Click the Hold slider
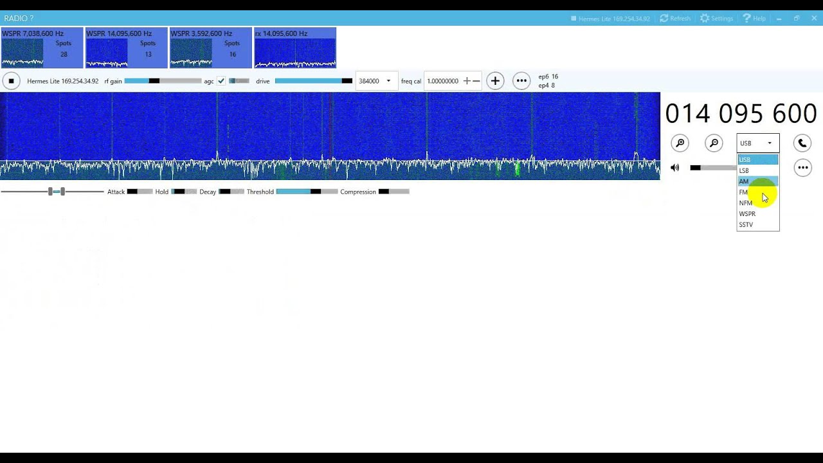Viewport: 823px width, 463px height. (184, 192)
